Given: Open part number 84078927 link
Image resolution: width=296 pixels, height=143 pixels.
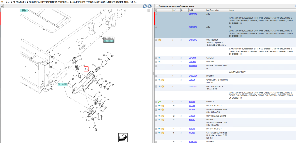Looking at the screenshot, I should coord(193,66).
